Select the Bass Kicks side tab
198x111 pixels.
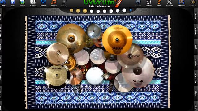pyautogui.click(x=1, y=62)
